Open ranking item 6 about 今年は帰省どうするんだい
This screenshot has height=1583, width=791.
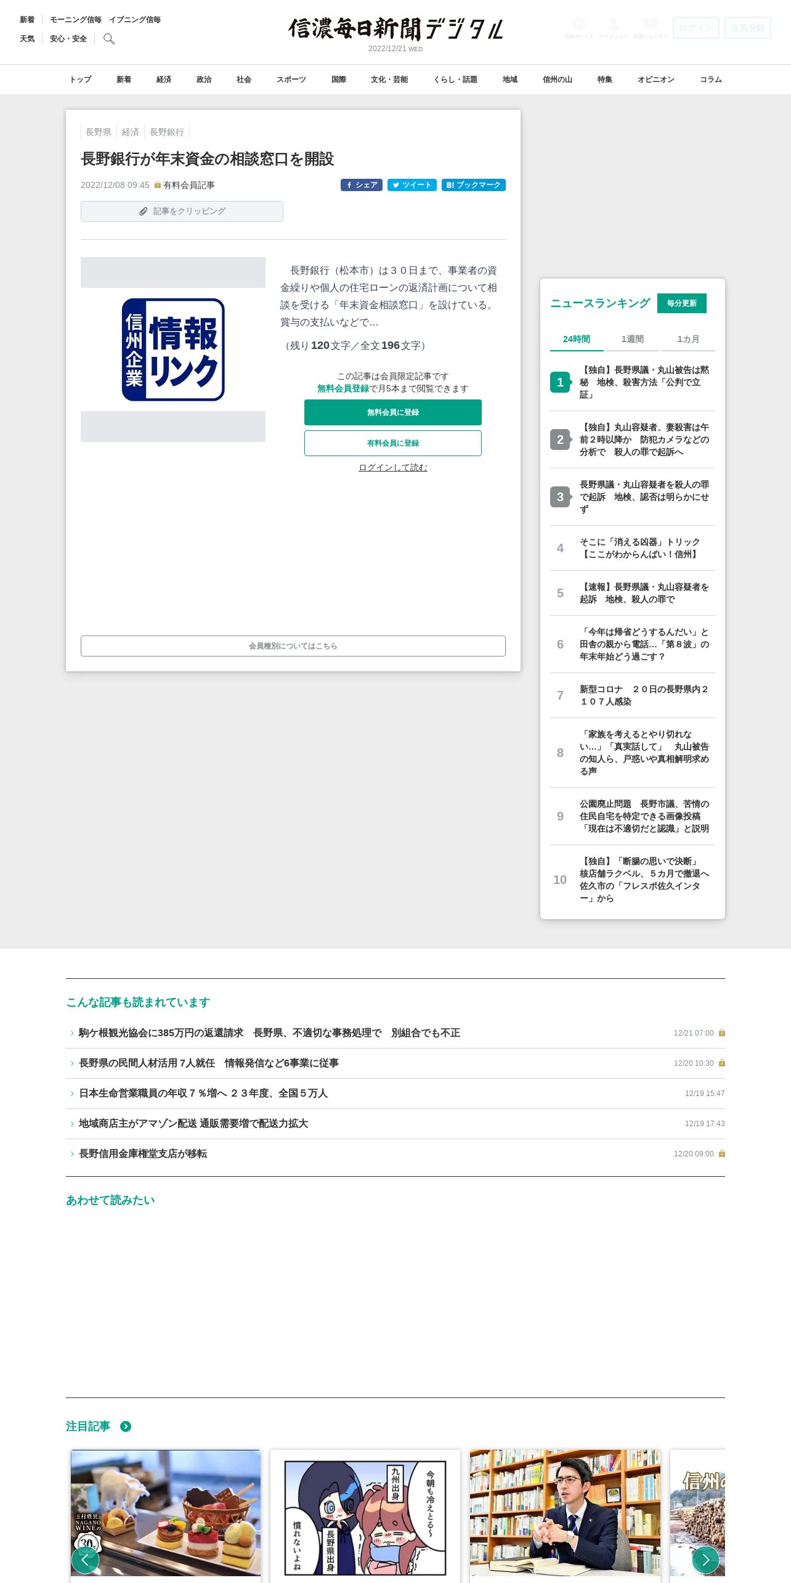[633, 644]
